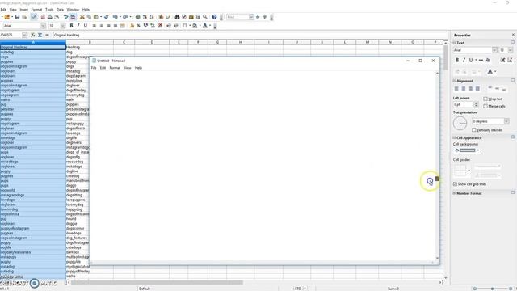Click the Paste clipboard icon

pos(96,17)
